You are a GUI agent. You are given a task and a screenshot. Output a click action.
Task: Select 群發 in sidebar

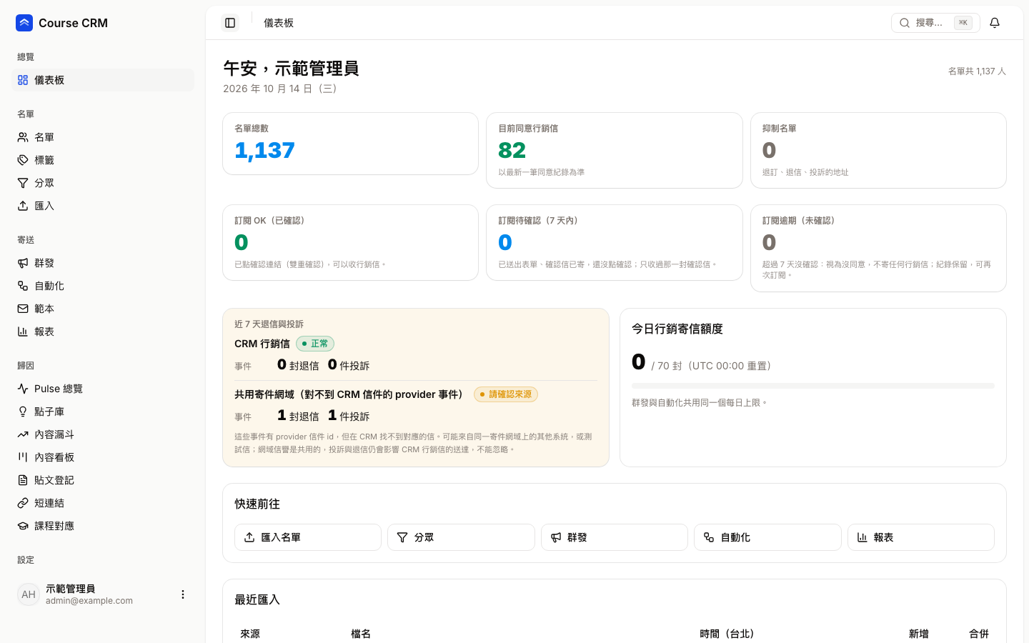click(x=103, y=263)
